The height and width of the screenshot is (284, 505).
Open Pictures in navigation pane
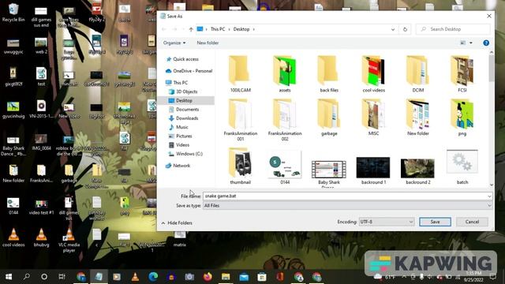(x=184, y=136)
